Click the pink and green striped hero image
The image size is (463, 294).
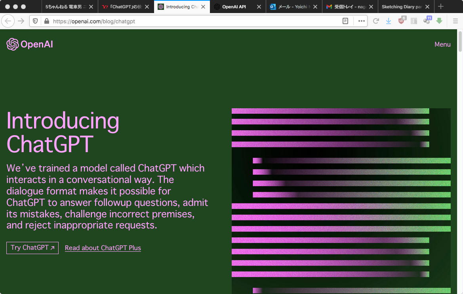pyautogui.click(x=341, y=201)
